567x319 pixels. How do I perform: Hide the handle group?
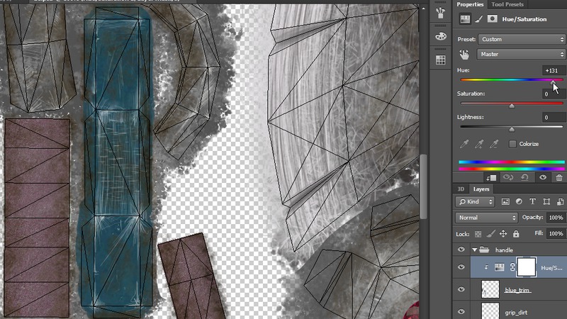pos(461,250)
